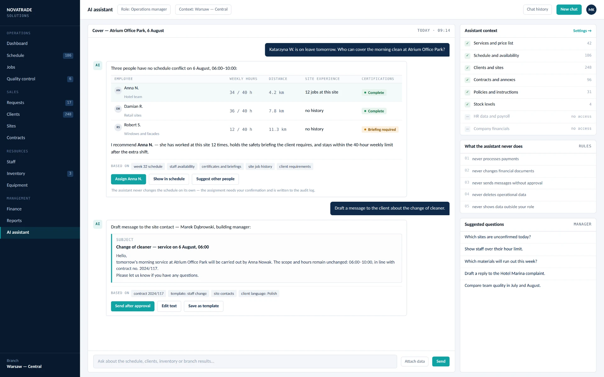Open the Branch Warsaw — Central switcher

click(40, 364)
